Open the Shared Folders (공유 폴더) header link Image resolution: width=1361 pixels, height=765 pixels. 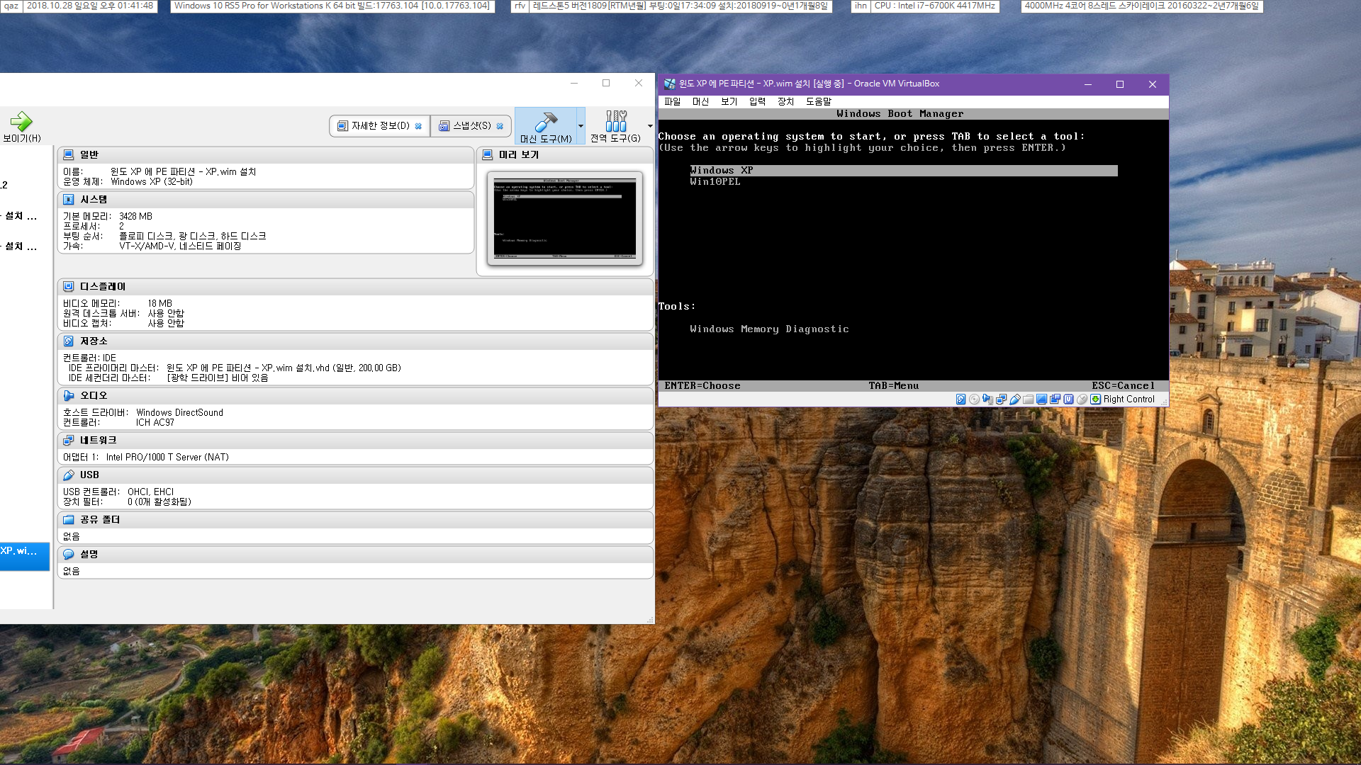(x=100, y=520)
